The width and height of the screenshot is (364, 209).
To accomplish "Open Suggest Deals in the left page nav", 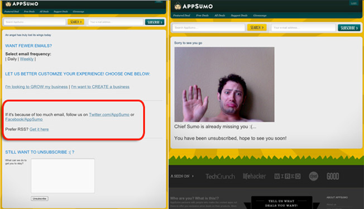I will [61, 11].
